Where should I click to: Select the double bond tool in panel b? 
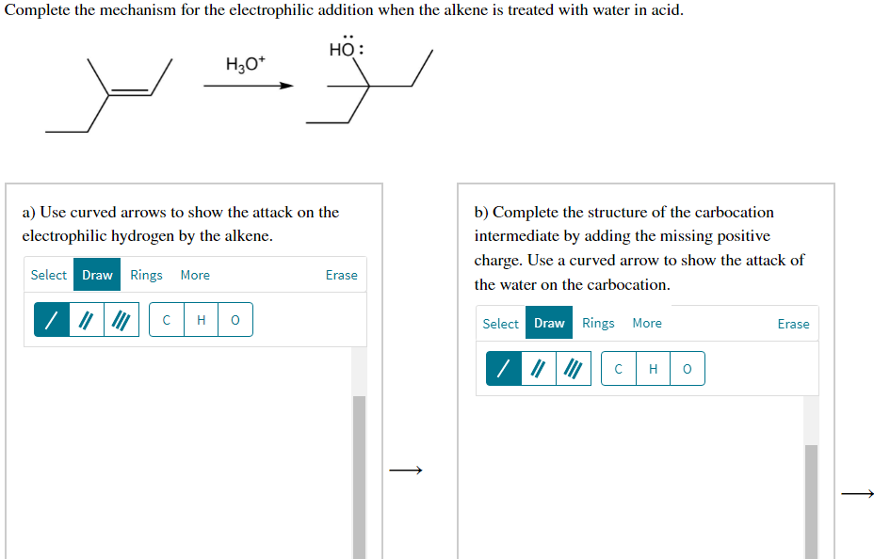coord(537,368)
